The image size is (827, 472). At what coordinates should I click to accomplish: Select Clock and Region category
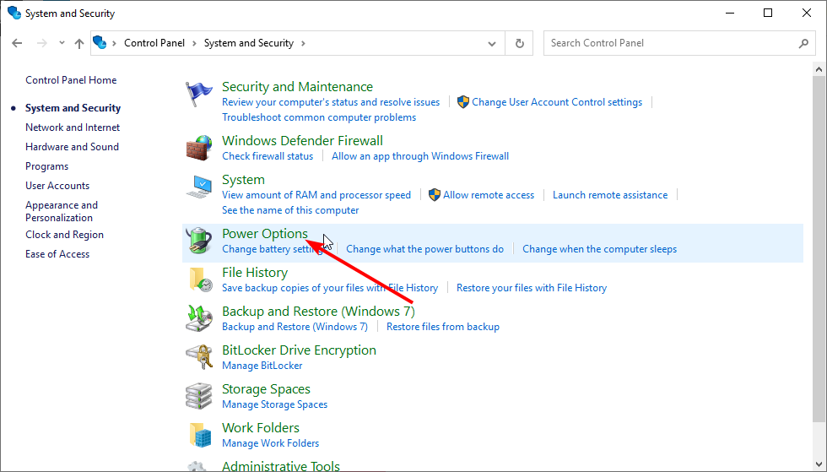pyautogui.click(x=64, y=235)
